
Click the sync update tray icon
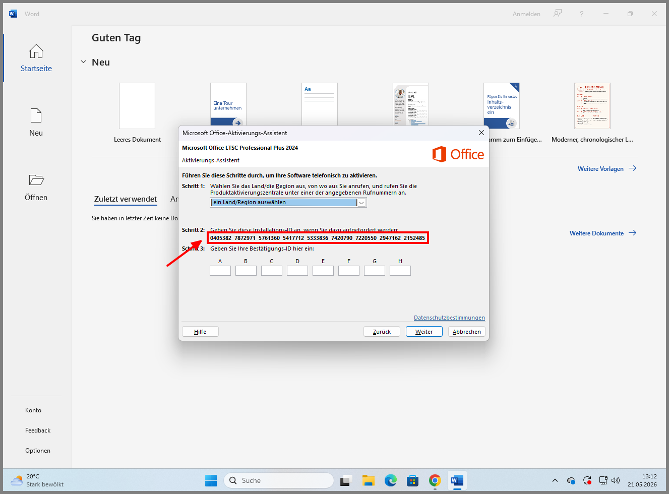click(587, 480)
